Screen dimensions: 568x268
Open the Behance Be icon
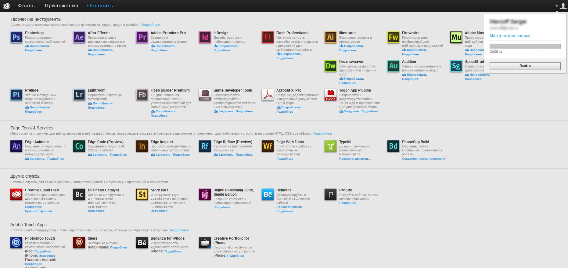[268, 194]
